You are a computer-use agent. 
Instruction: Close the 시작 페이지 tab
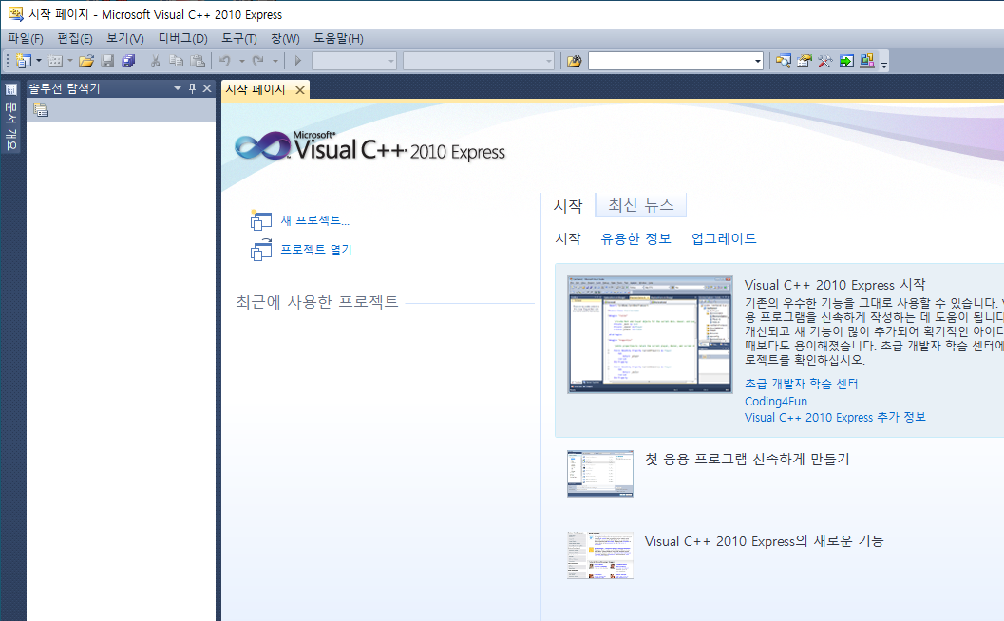click(x=299, y=90)
